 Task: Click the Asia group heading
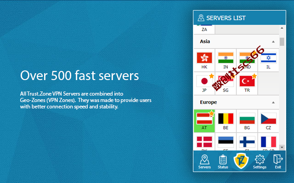point(205,41)
